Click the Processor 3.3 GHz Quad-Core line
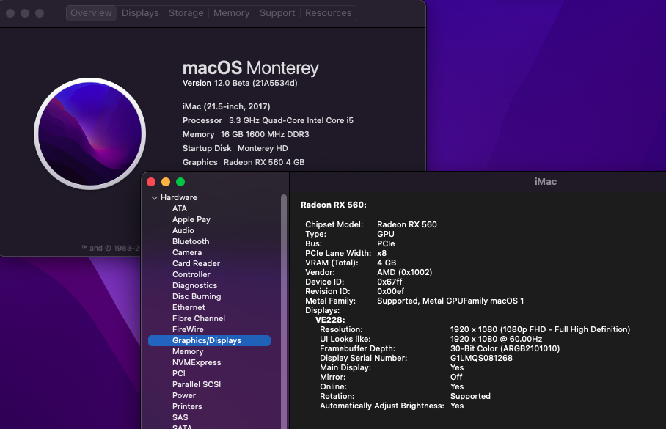Viewport: 666px width, 429px height. (x=268, y=120)
